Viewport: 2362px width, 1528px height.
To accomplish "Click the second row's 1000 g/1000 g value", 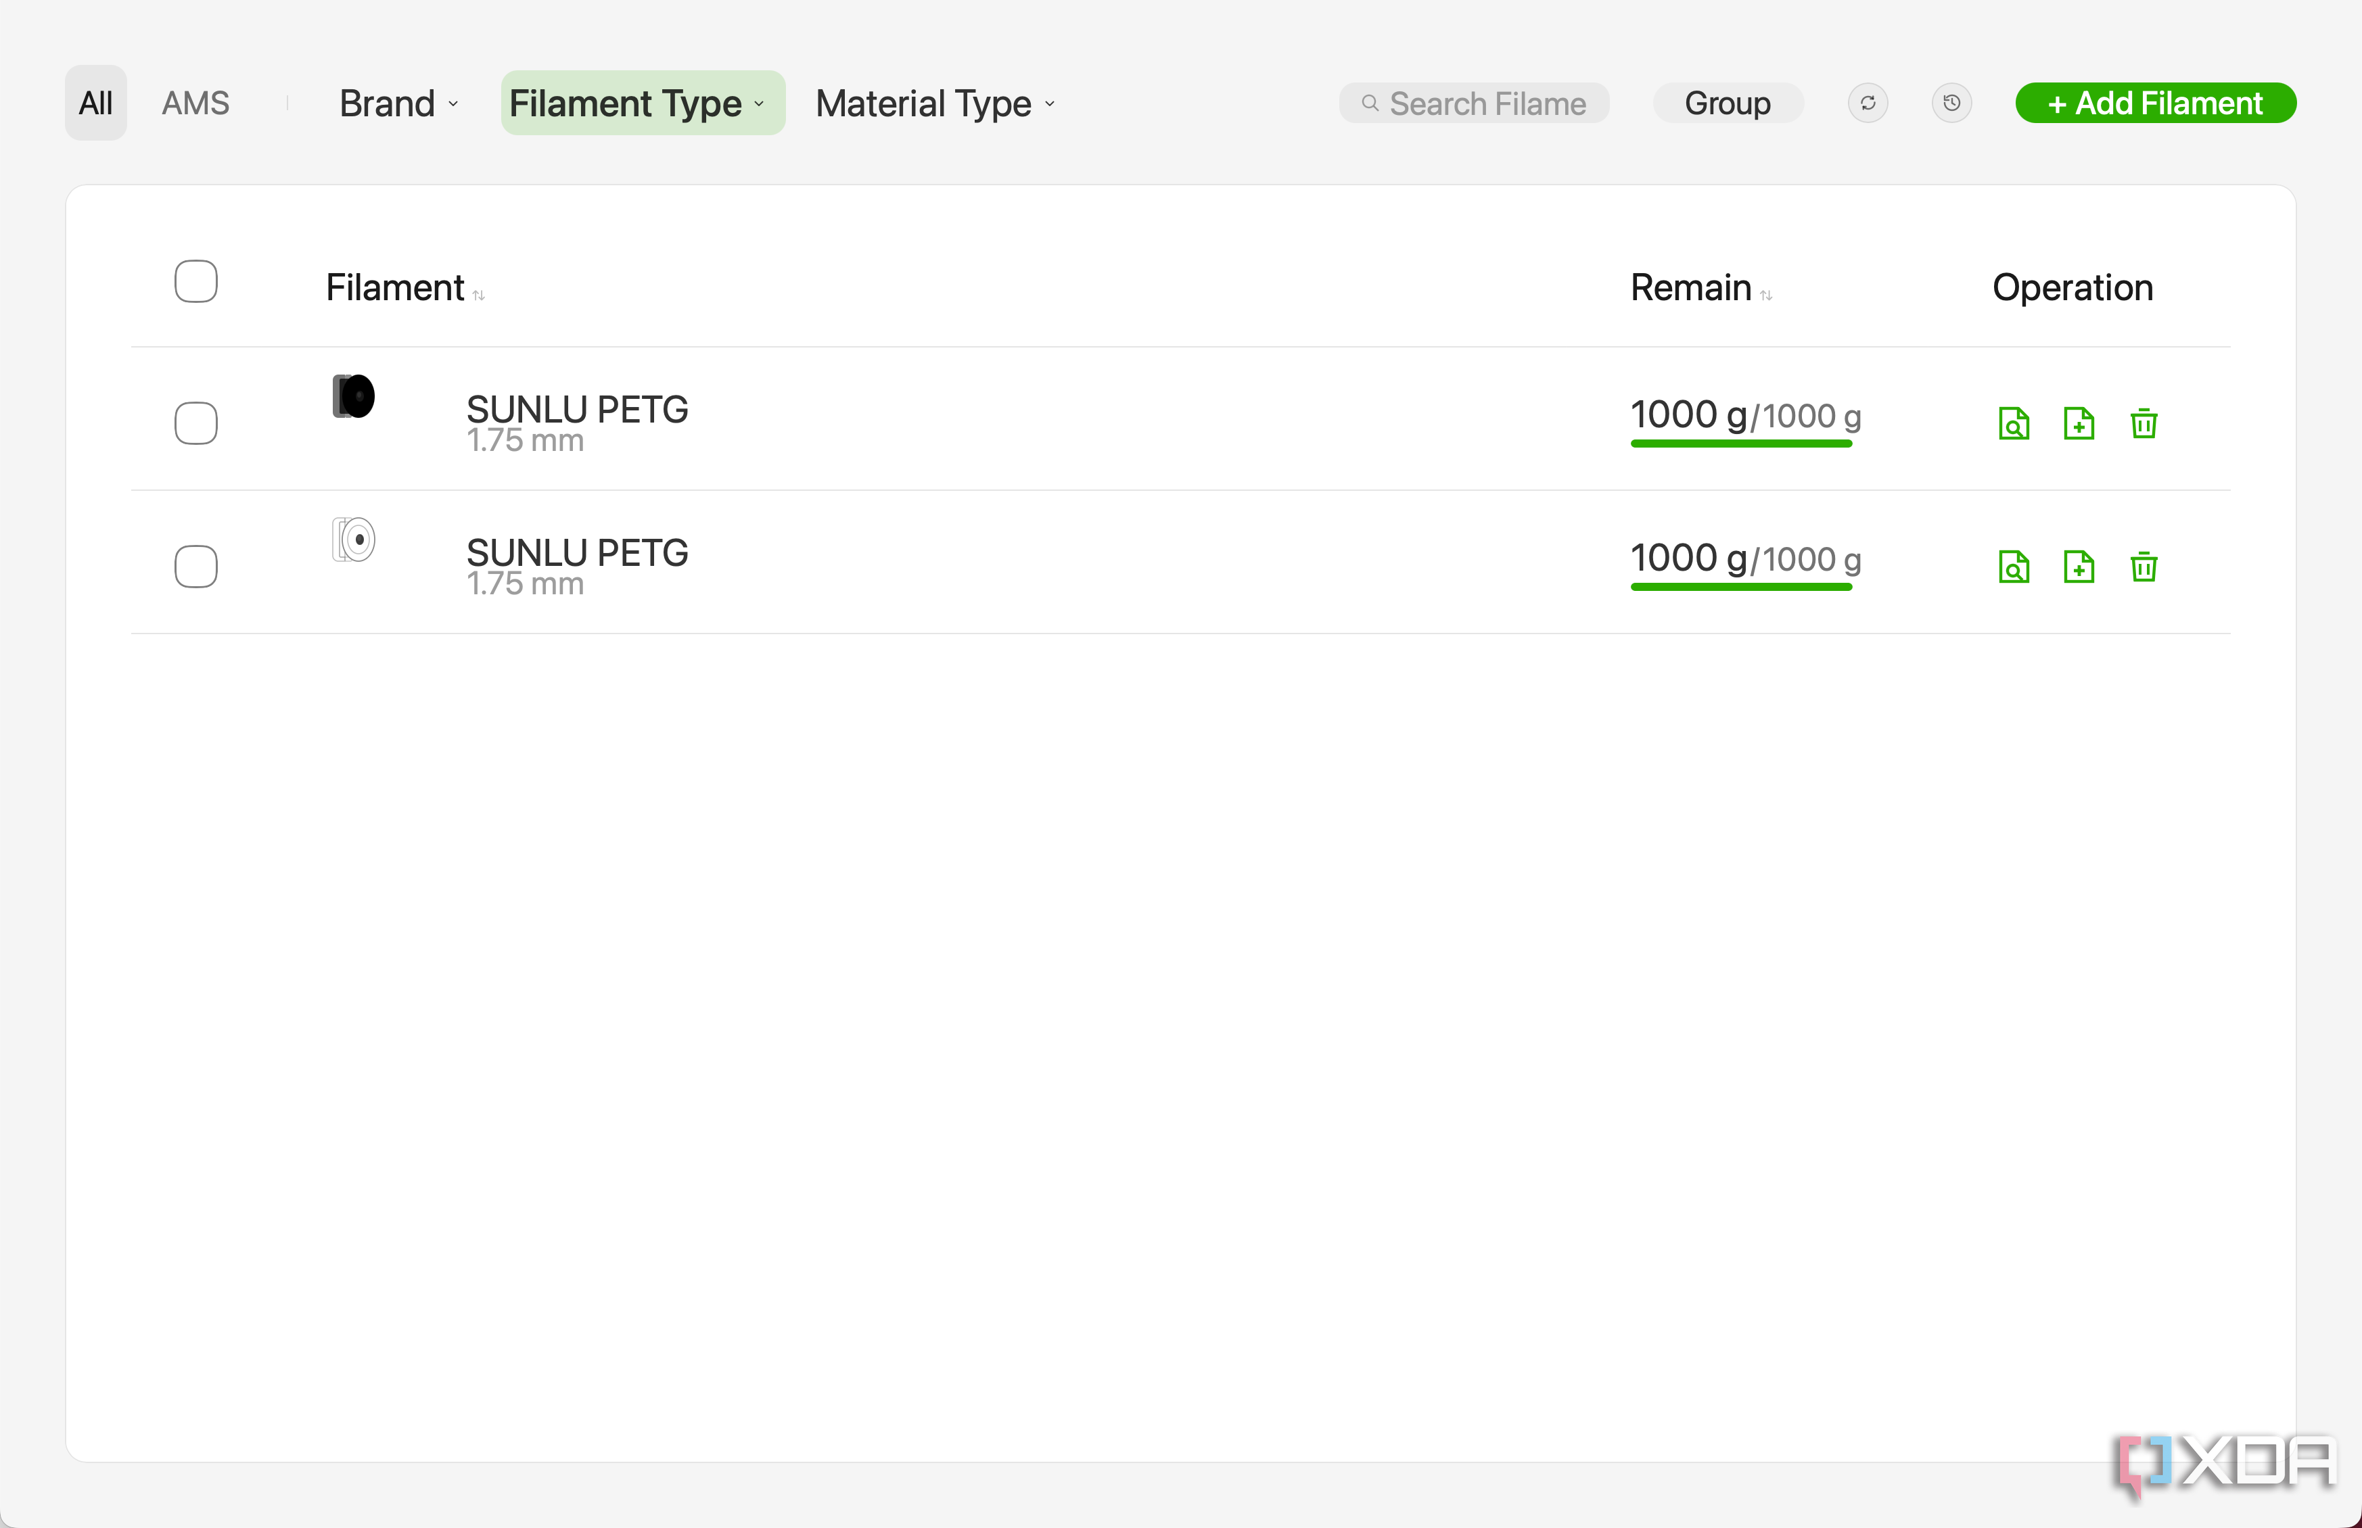I will (1746, 558).
